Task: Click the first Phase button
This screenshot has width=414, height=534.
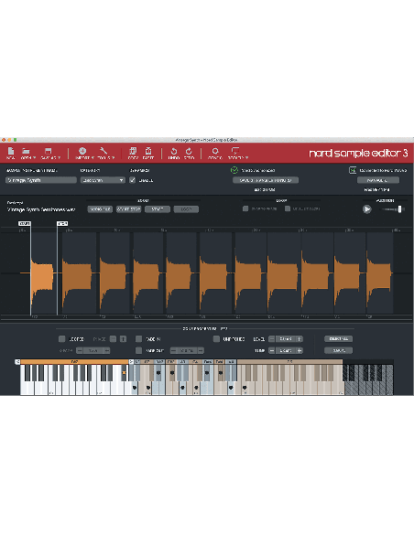Action: point(113,339)
